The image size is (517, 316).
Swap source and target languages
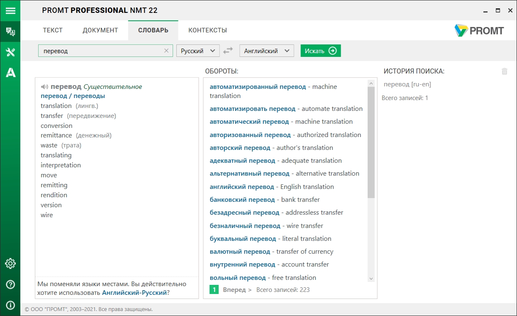[228, 51]
